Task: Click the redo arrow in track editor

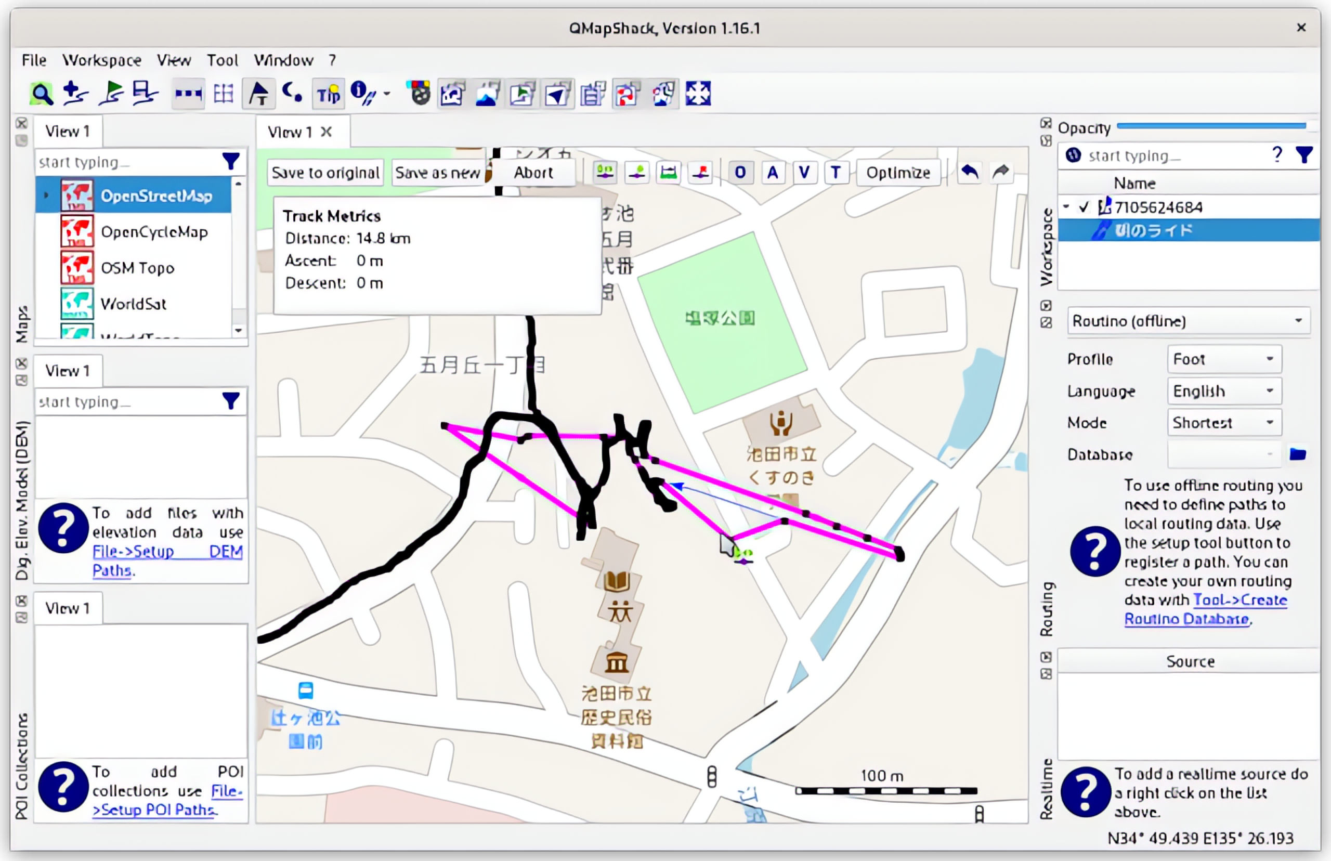Action: 1001,172
